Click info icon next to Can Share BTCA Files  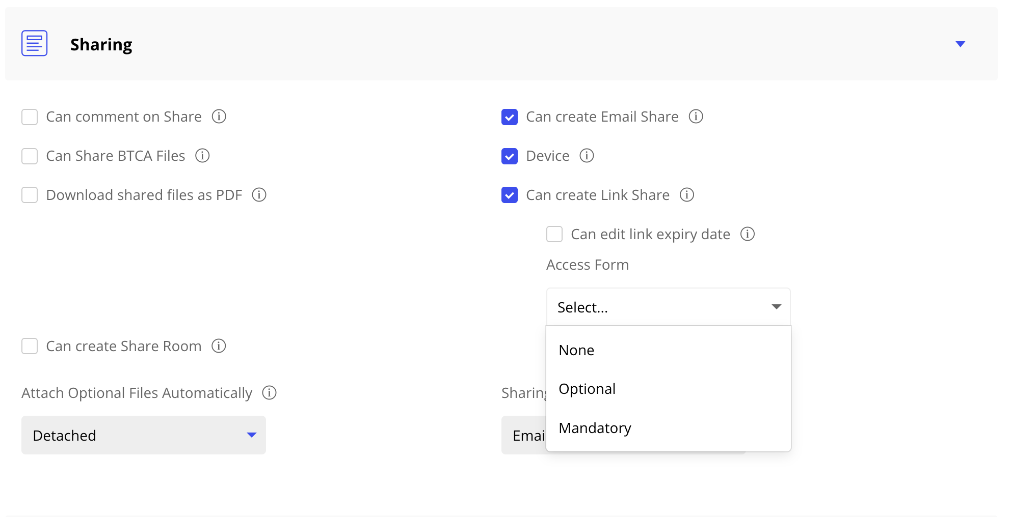tap(202, 156)
